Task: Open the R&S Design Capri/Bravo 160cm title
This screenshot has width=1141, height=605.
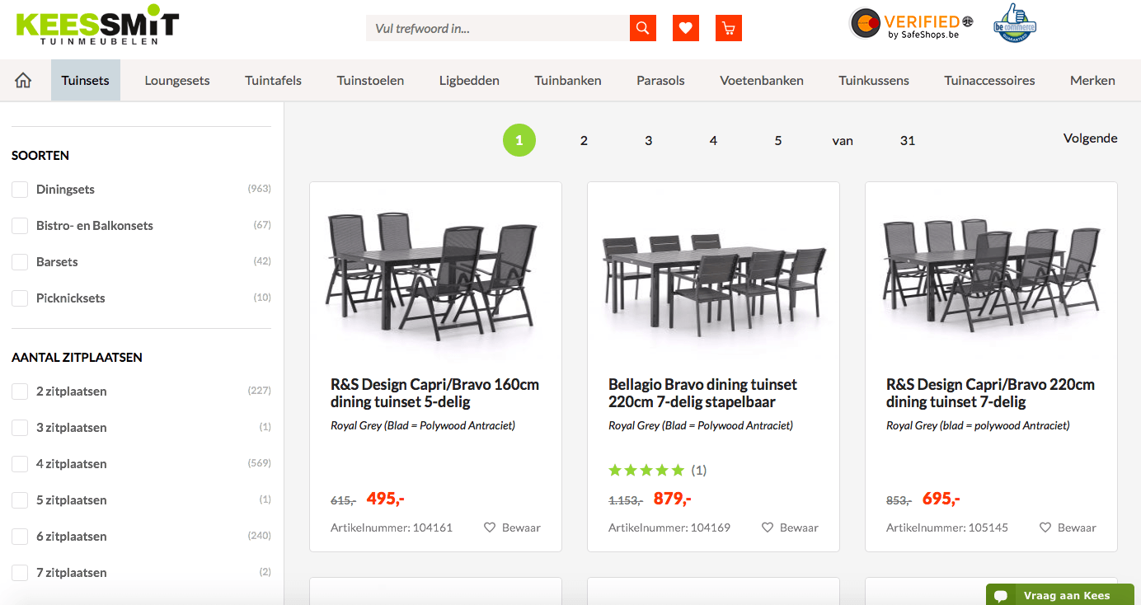Action: click(434, 393)
